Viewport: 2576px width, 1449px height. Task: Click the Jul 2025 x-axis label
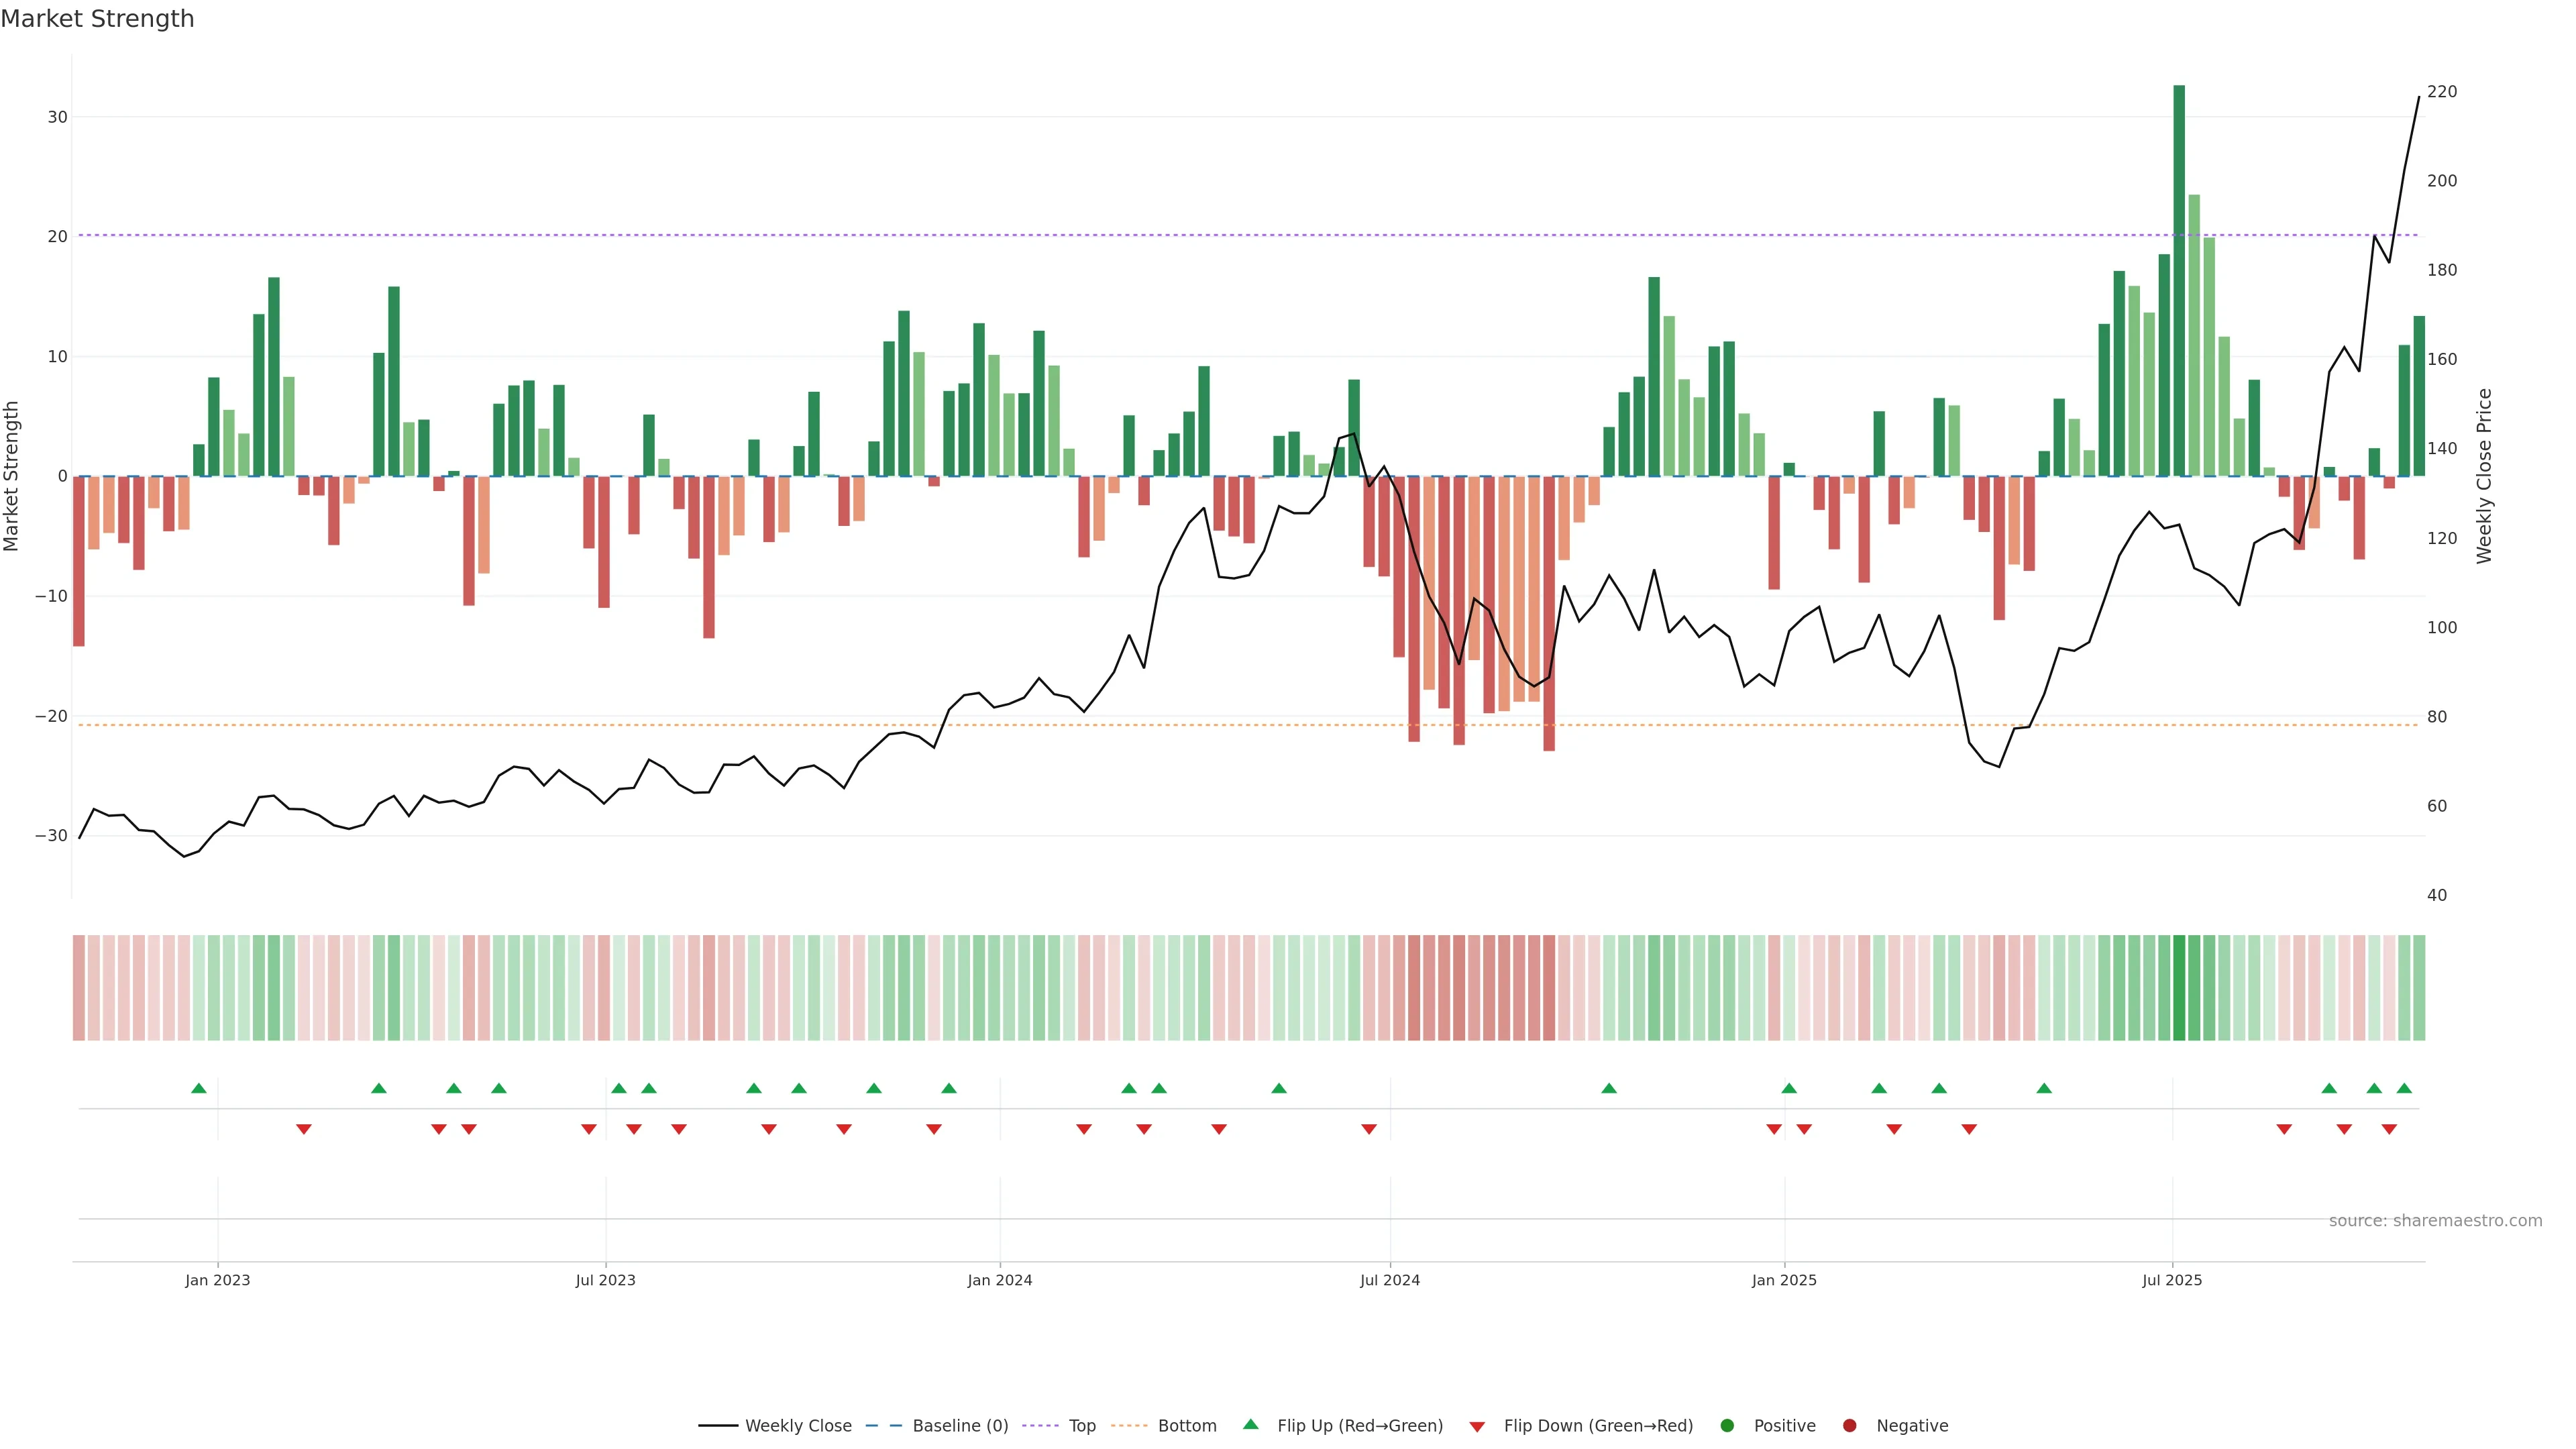2171,1280
